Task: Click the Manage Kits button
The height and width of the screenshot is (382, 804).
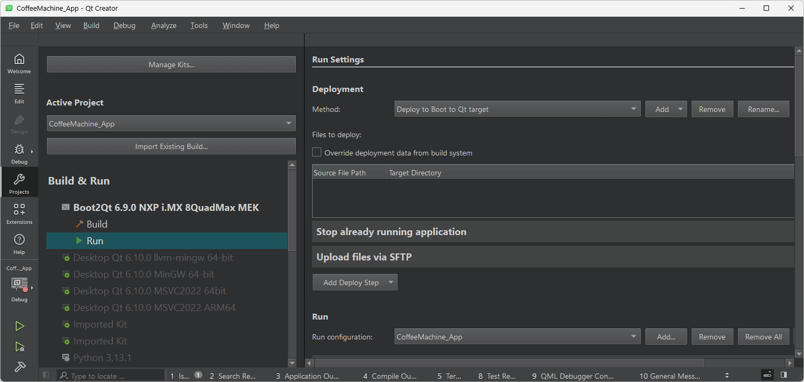Action: click(171, 65)
